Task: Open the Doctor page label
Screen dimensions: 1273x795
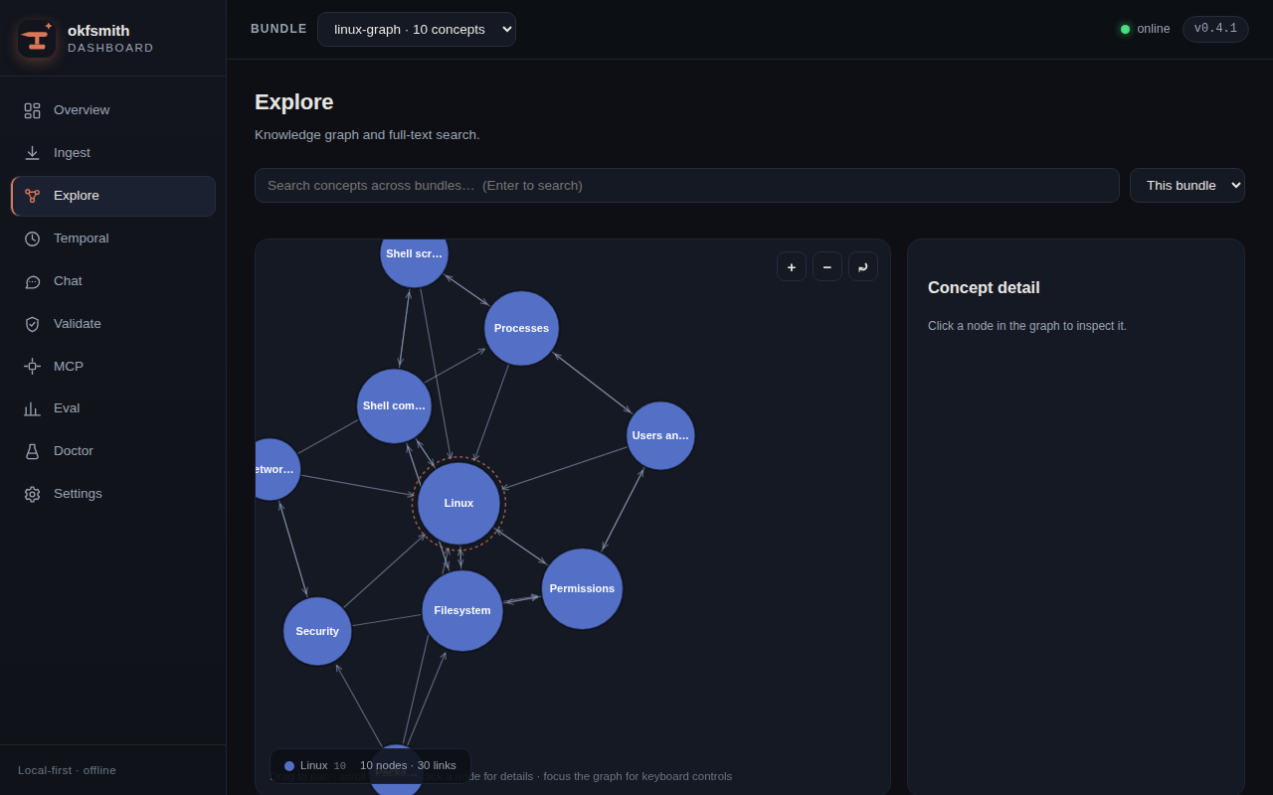Action: [x=74, y=451]
